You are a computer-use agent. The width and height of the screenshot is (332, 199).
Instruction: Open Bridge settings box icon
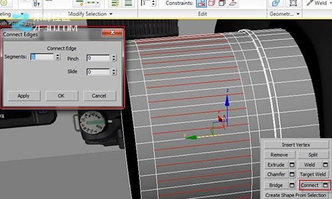tap(292, 185)
